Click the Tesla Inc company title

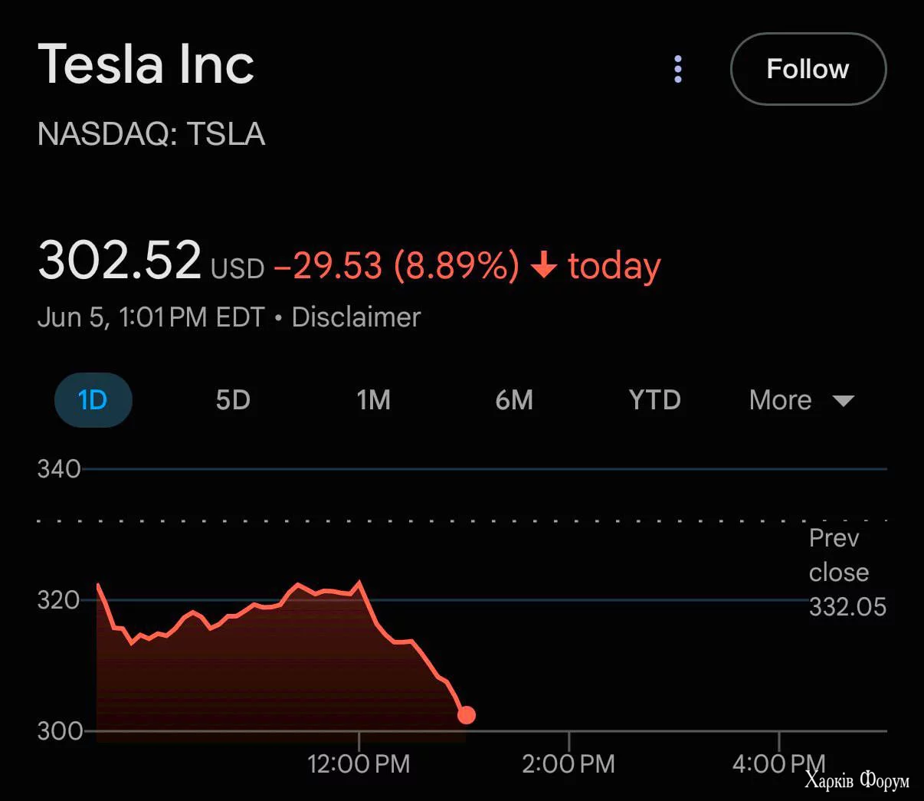click(x=146, y=64)
